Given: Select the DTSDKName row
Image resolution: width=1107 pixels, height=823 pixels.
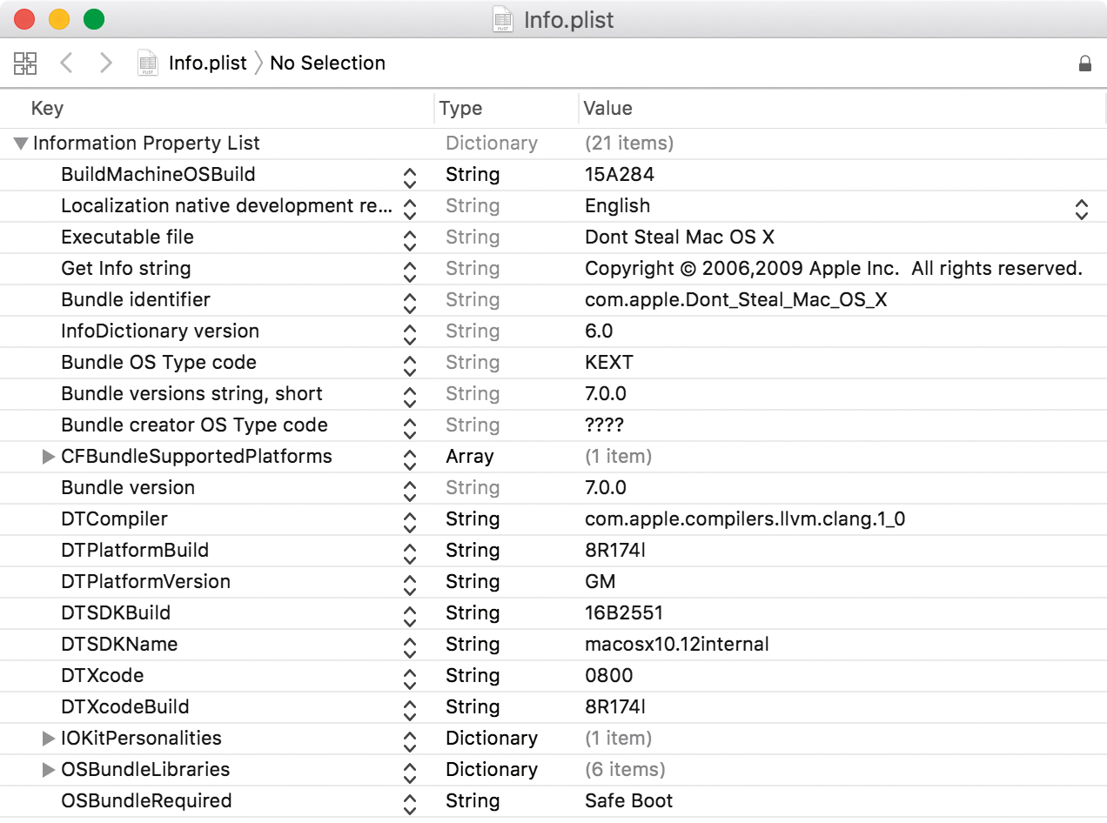Looking at the screenshot, I should (119, 645).
